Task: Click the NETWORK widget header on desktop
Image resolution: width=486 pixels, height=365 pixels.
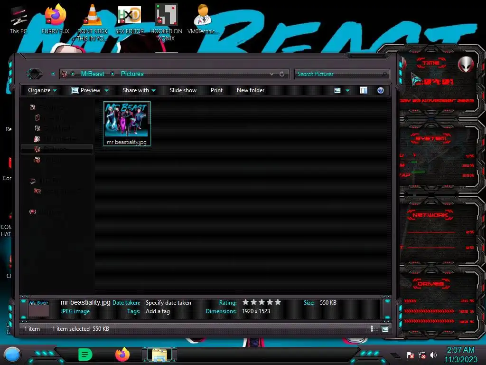Action: 430,215
